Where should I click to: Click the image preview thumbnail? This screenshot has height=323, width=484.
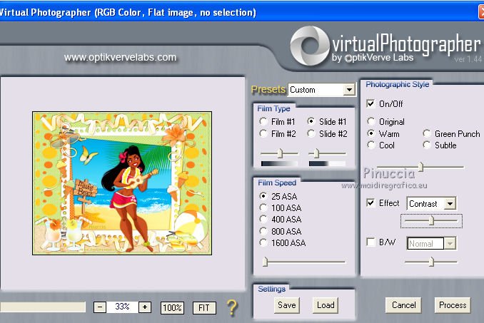coord(122,183)
